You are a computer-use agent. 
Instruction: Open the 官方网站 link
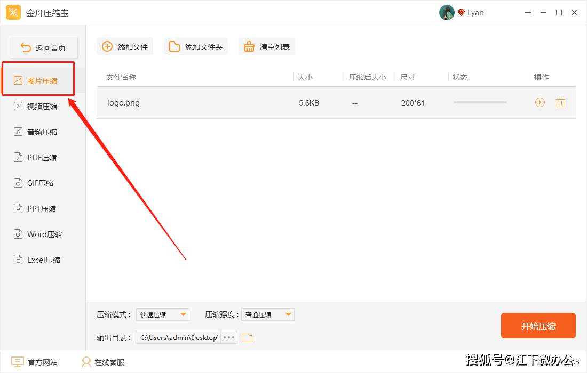pyautogui.click(x=35, y=362)
